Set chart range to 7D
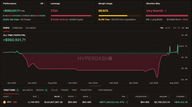Viewport: 192px width, 107px height. pyautogui.click(x=179, y=28)
